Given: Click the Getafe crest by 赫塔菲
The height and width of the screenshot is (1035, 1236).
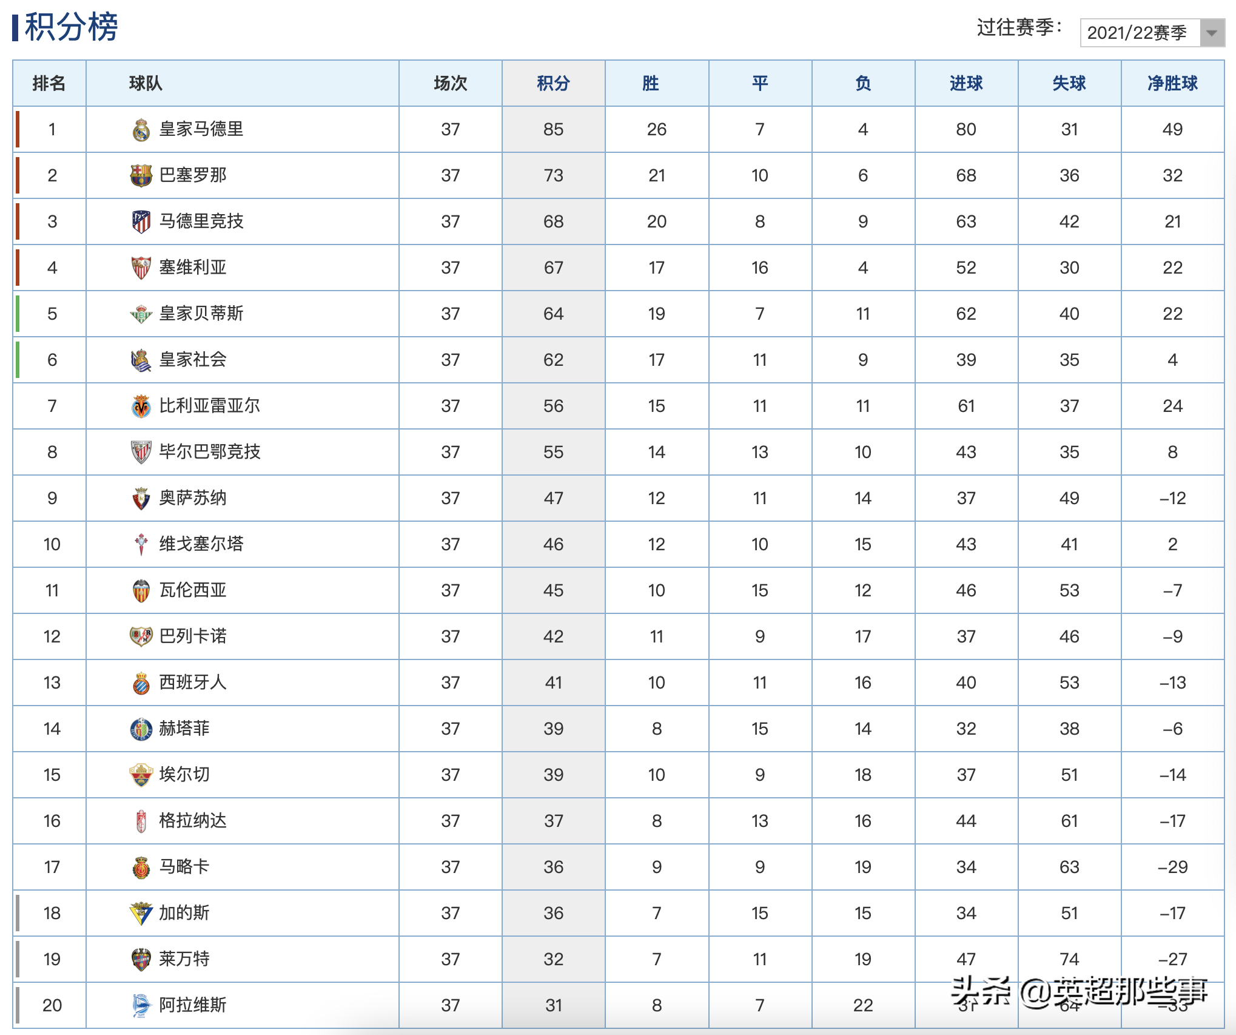Looking at the screenshot, I should (x=141, y=729).
